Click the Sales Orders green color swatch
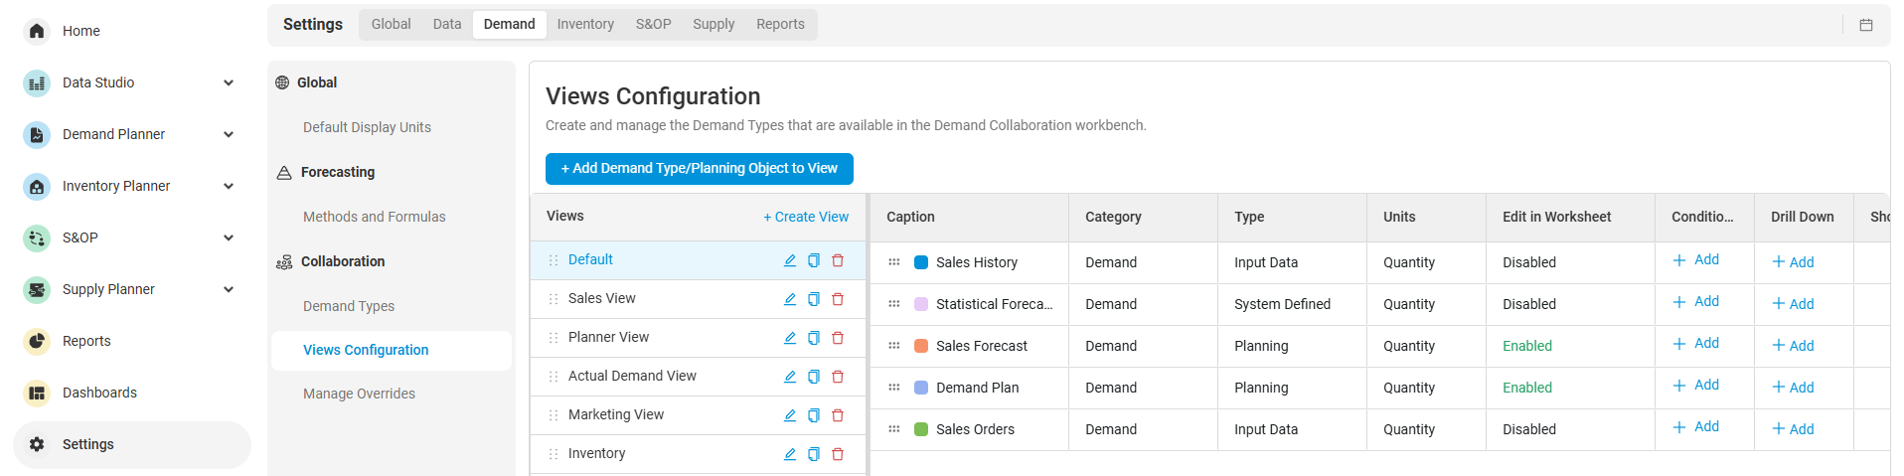1904x476 pixels. click(921, 429)
